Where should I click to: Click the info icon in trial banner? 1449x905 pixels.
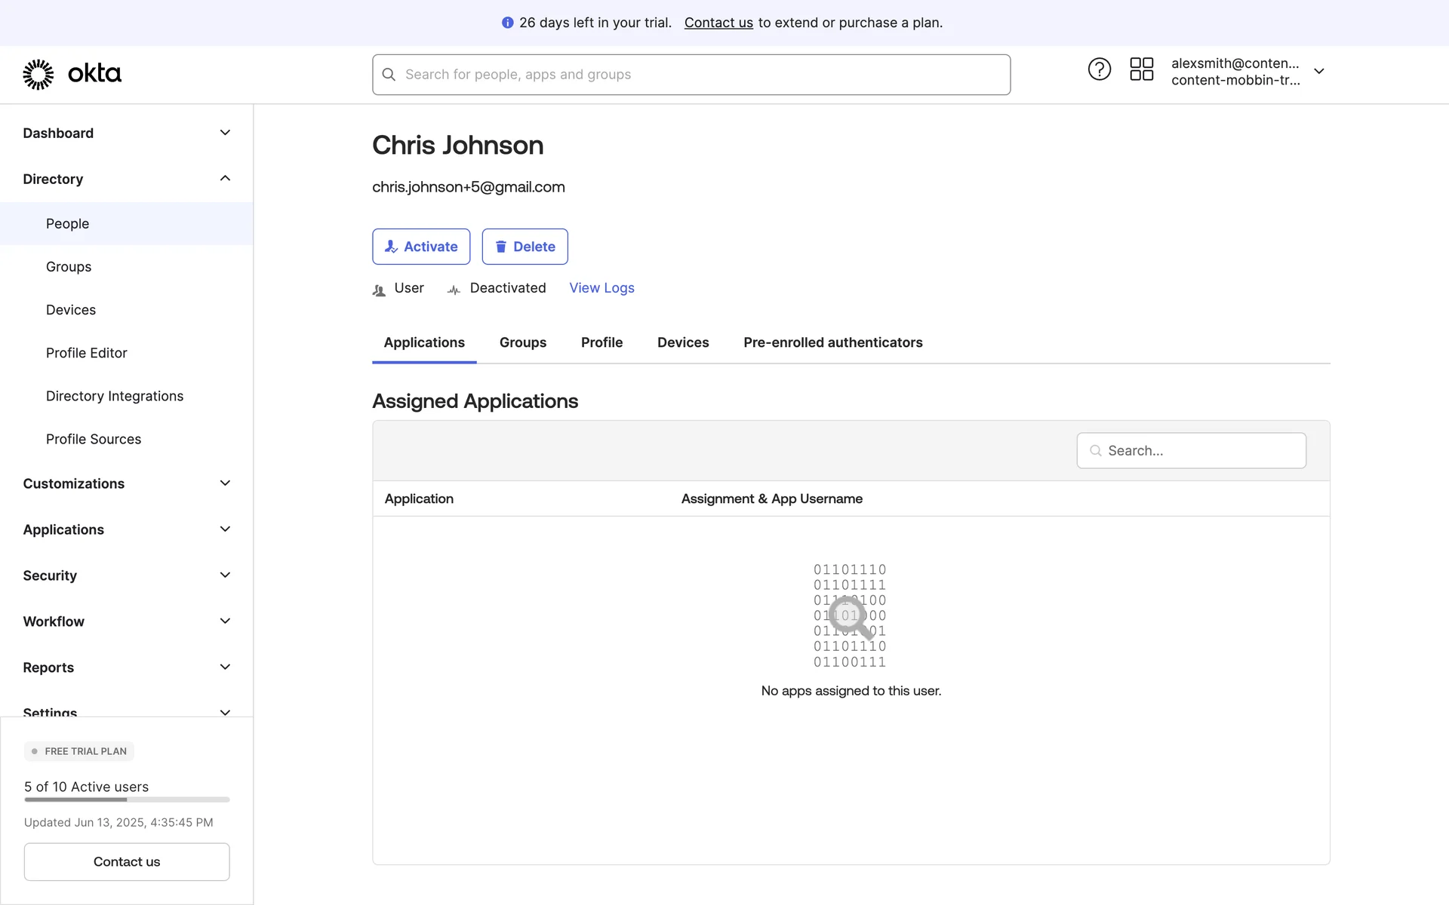507,23
